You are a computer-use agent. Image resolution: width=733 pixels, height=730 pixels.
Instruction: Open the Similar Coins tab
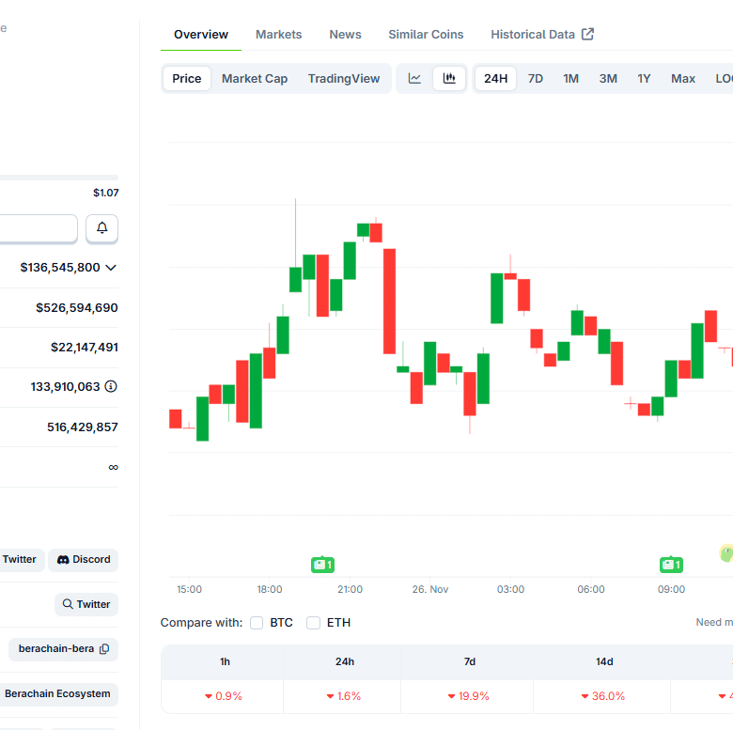[426, 35]
